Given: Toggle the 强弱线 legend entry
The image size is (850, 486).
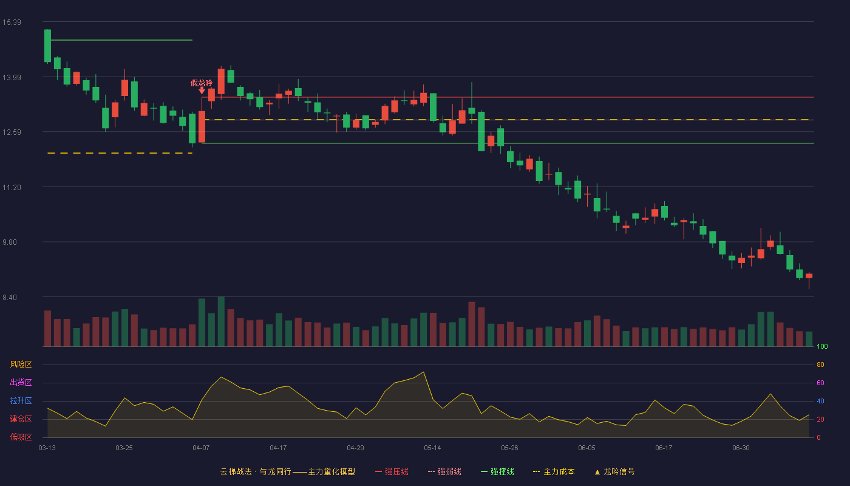Looking at the screenshot, I should pos(444,471).
